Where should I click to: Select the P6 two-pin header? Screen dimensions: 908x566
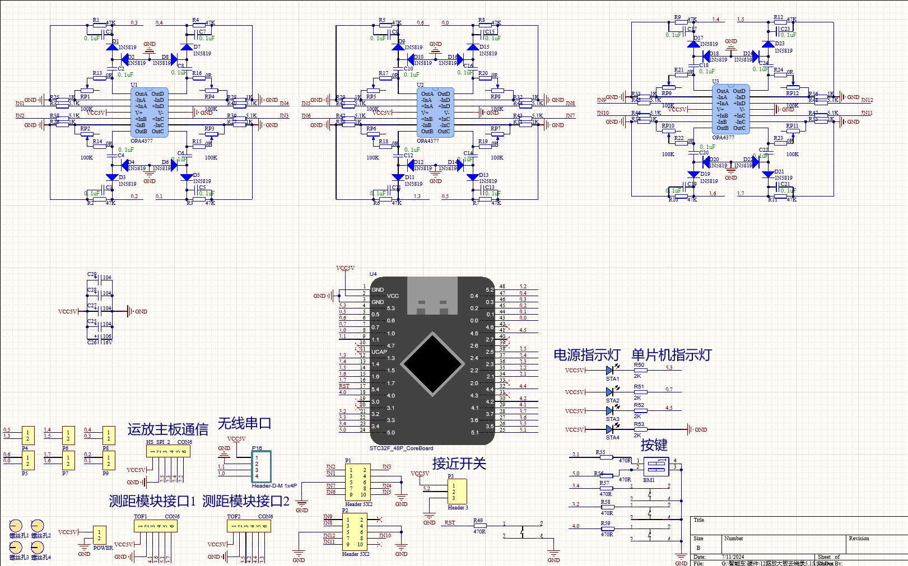(68, 435)
